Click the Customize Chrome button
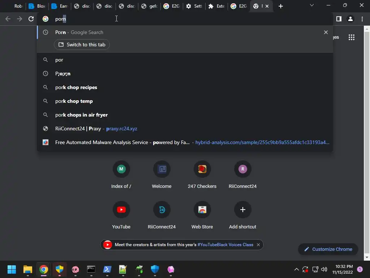This screenshot has width=370, height=278. point(328,249)
